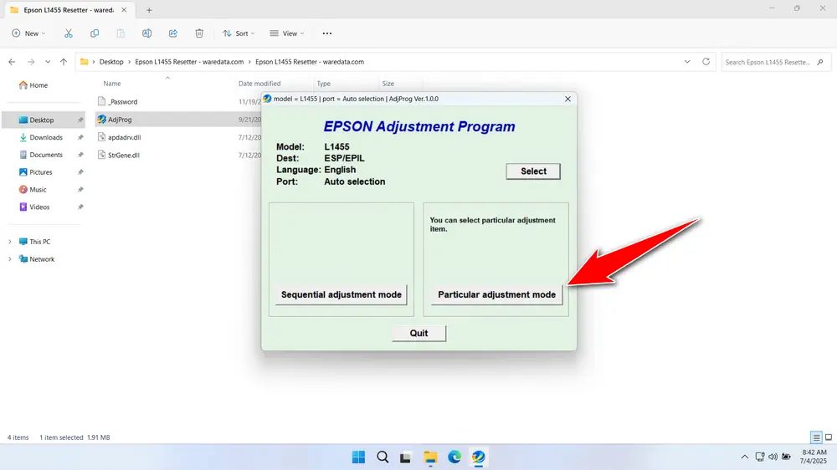Click the last Epson L1455 Resetter breadcrumb

pyautogui.click(x=310, y=62)
